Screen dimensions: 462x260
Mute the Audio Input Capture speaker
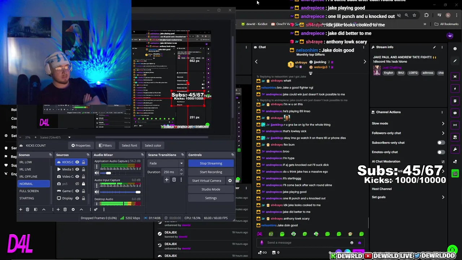pos(96,192)
